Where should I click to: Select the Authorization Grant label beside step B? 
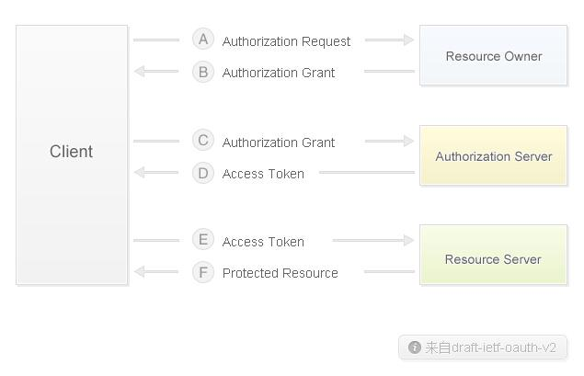pyautogui.click(x=279, y=73)
